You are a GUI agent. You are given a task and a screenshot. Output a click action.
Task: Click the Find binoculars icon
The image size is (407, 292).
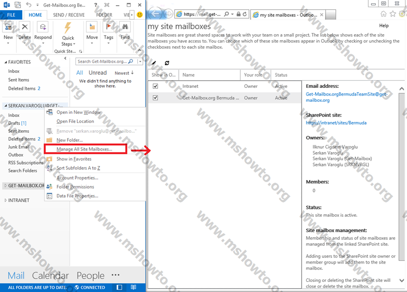[x=125, y=27]
